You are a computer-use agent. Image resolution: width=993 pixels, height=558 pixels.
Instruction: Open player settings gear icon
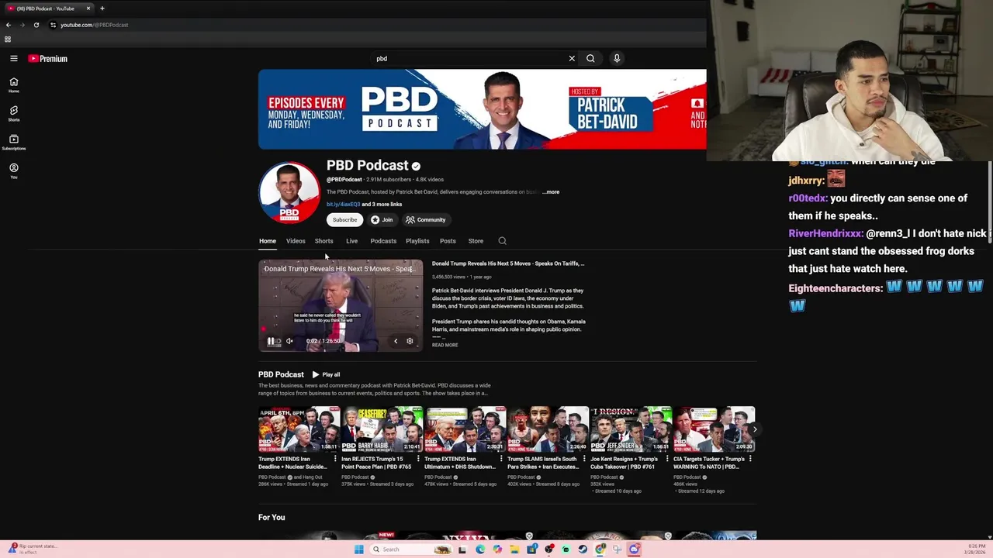coord(410,341)
